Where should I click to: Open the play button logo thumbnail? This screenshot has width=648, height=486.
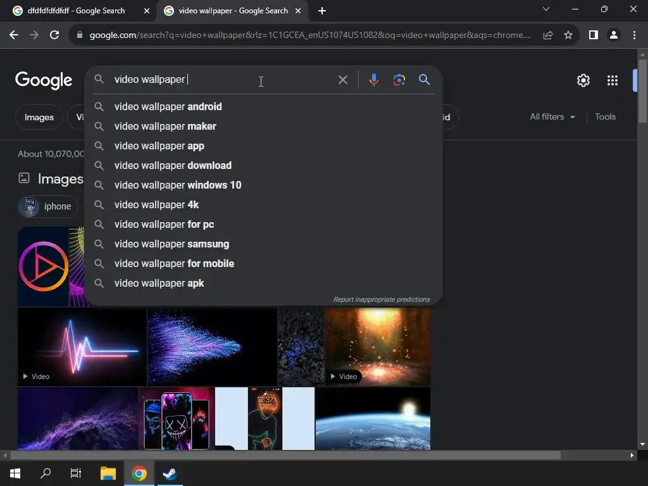tap(43, 266)
